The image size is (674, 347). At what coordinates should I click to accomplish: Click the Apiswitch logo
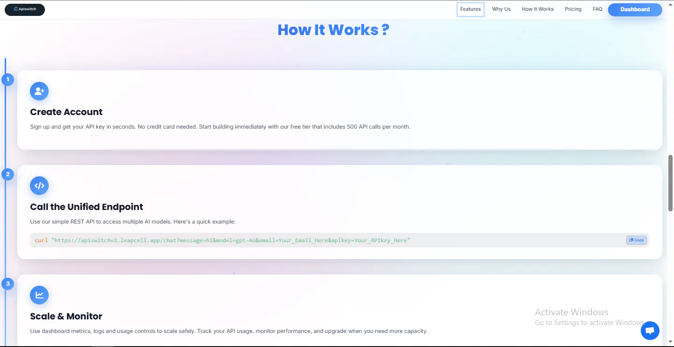coord(25,9)
